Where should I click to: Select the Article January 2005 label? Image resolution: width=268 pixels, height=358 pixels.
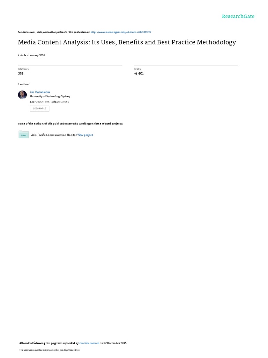(31, 55)
